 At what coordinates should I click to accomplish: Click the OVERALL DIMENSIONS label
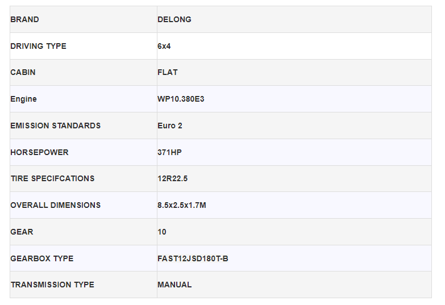click(x=55, y=205)
